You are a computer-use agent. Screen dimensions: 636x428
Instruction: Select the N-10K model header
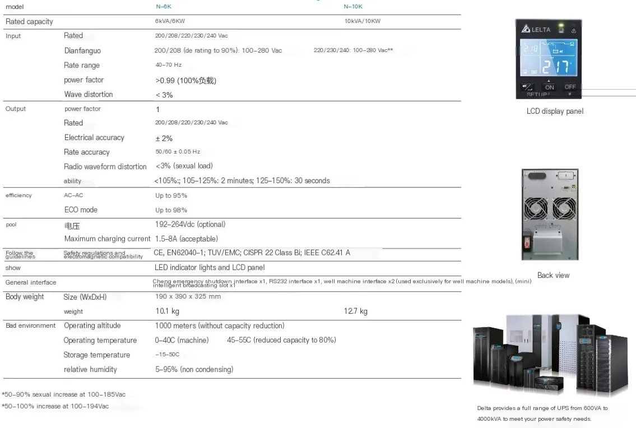pyautogui.click(x=353, y=7)
